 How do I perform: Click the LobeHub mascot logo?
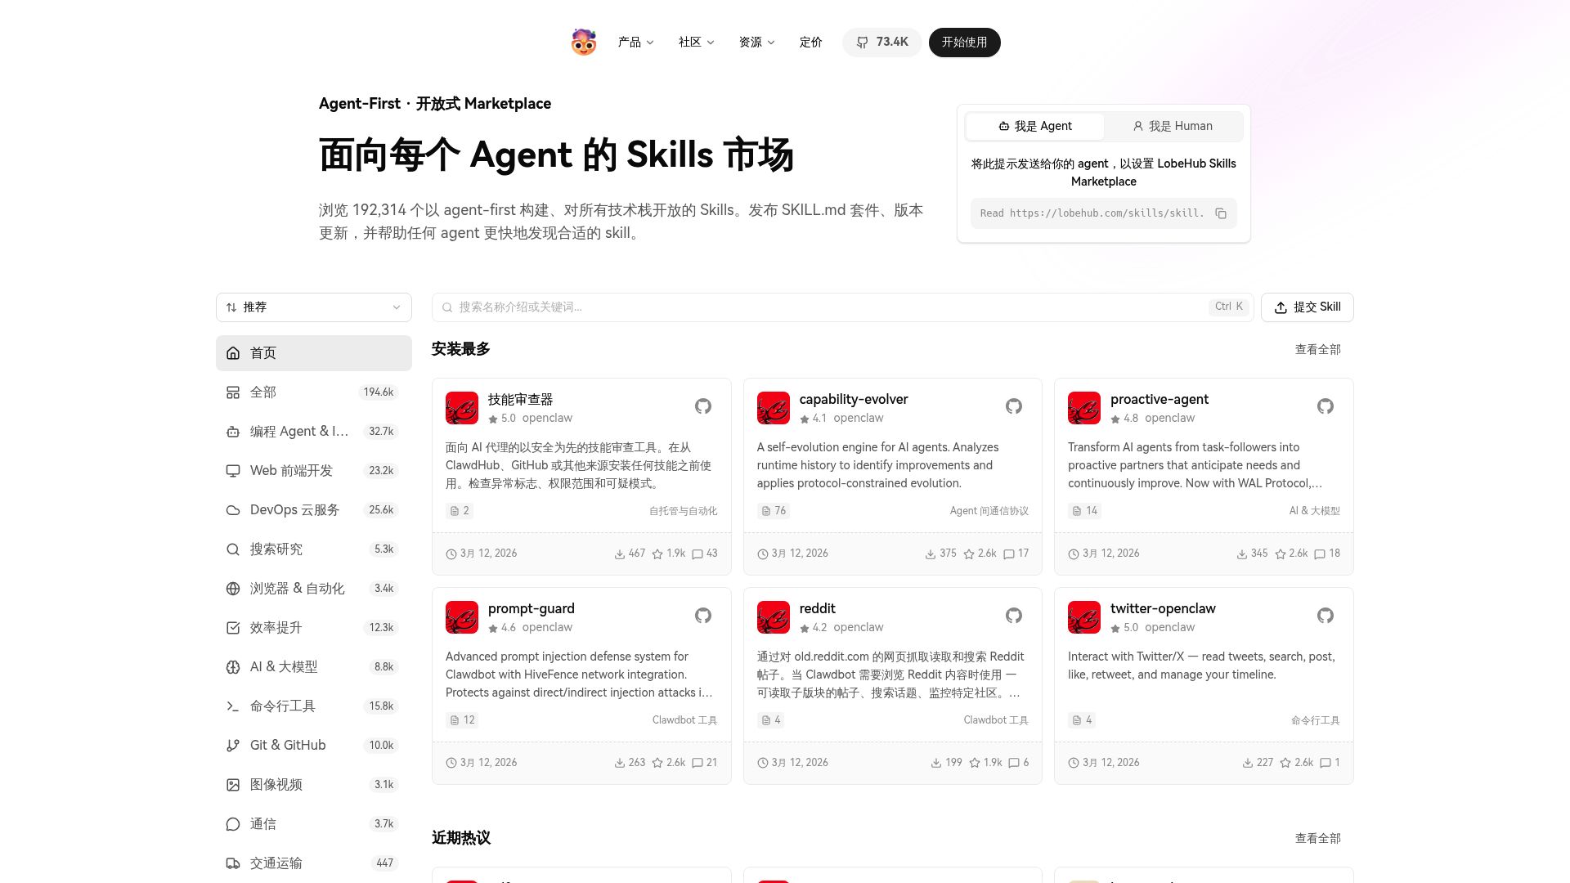[584, 42]
